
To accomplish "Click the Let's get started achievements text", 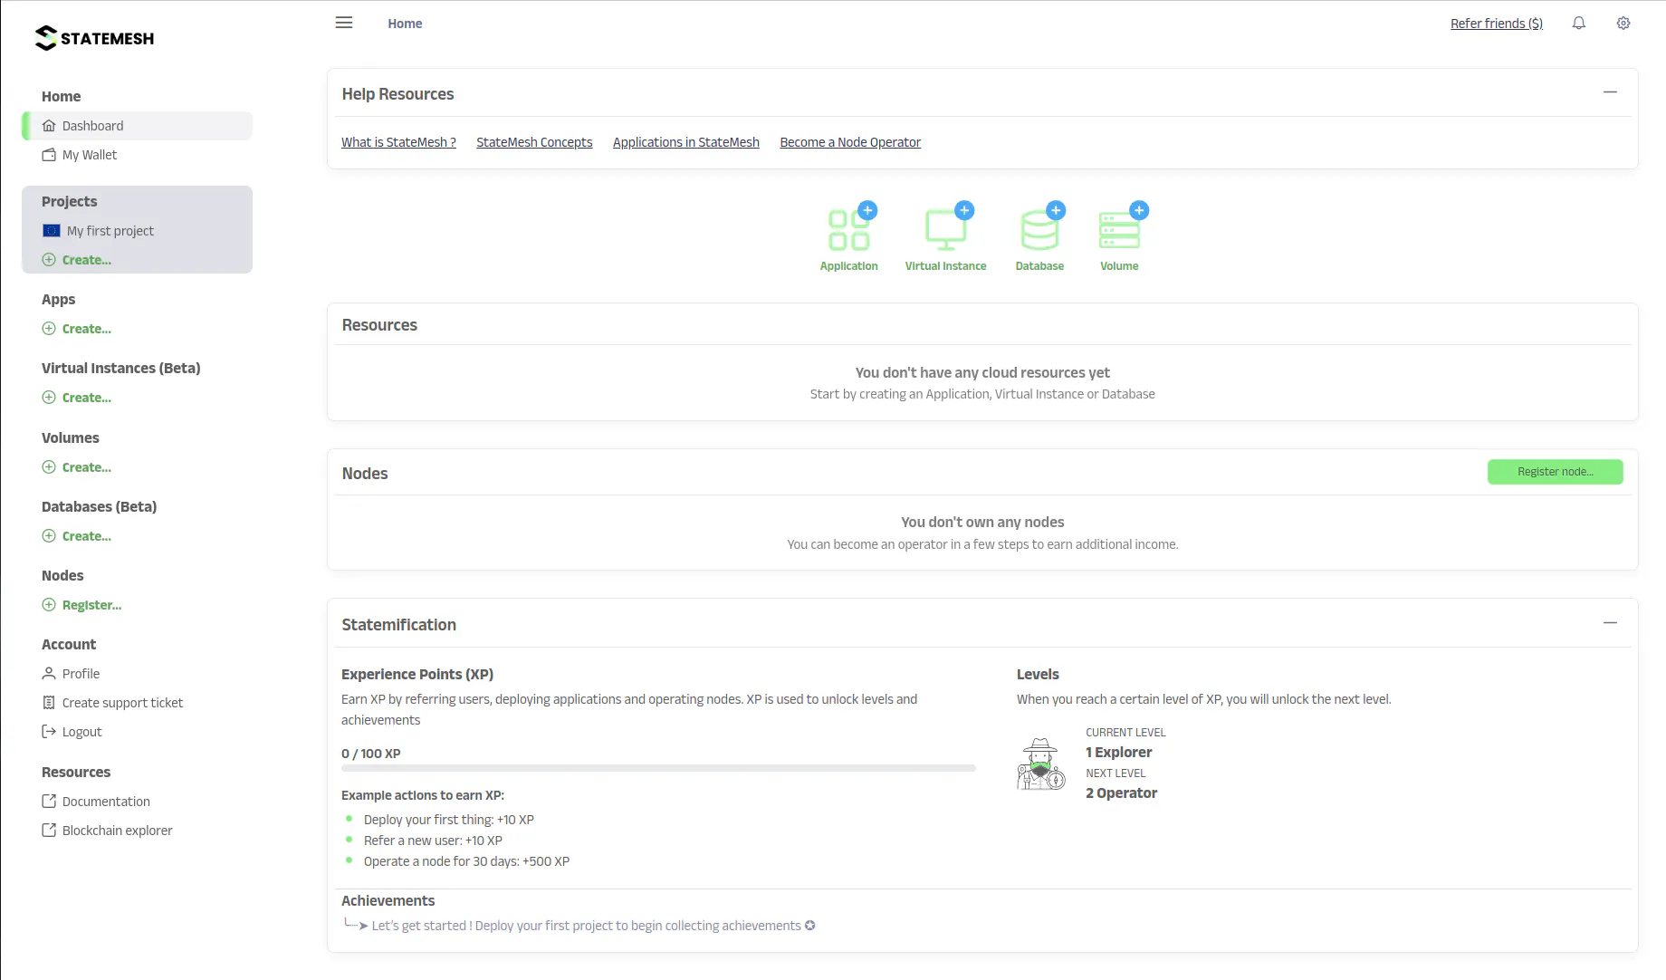I will pos(586,926).
